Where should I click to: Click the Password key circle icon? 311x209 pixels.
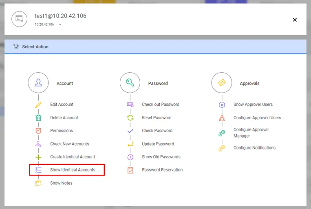(130, 82)
